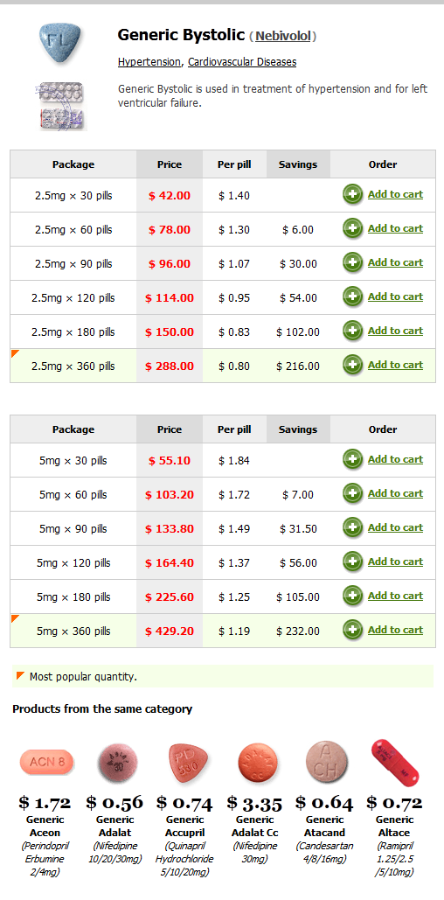Click green plus icon for 2.5mg × 30 pills
This screenshot has height=900, width=444.
(352, 194)
